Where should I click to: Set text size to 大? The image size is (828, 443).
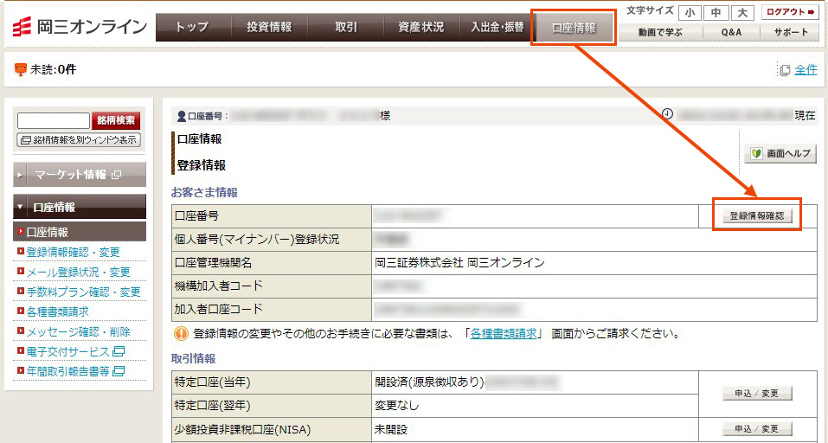pos(742,13)
